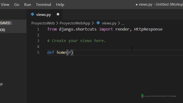This screenshot has height=103, width=183.
Task: Expand chevron after ProyectoWebApp breadcrumb
Action: [x=93, y=23]
